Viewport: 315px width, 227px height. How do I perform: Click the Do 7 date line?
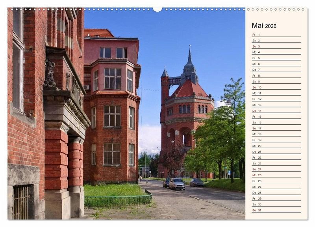tap(276, 70)
